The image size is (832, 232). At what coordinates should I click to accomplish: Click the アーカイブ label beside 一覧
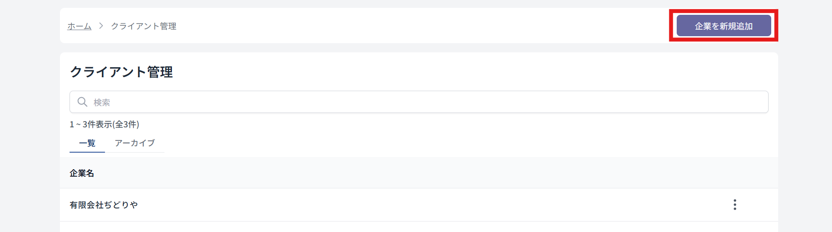[135, 143]
